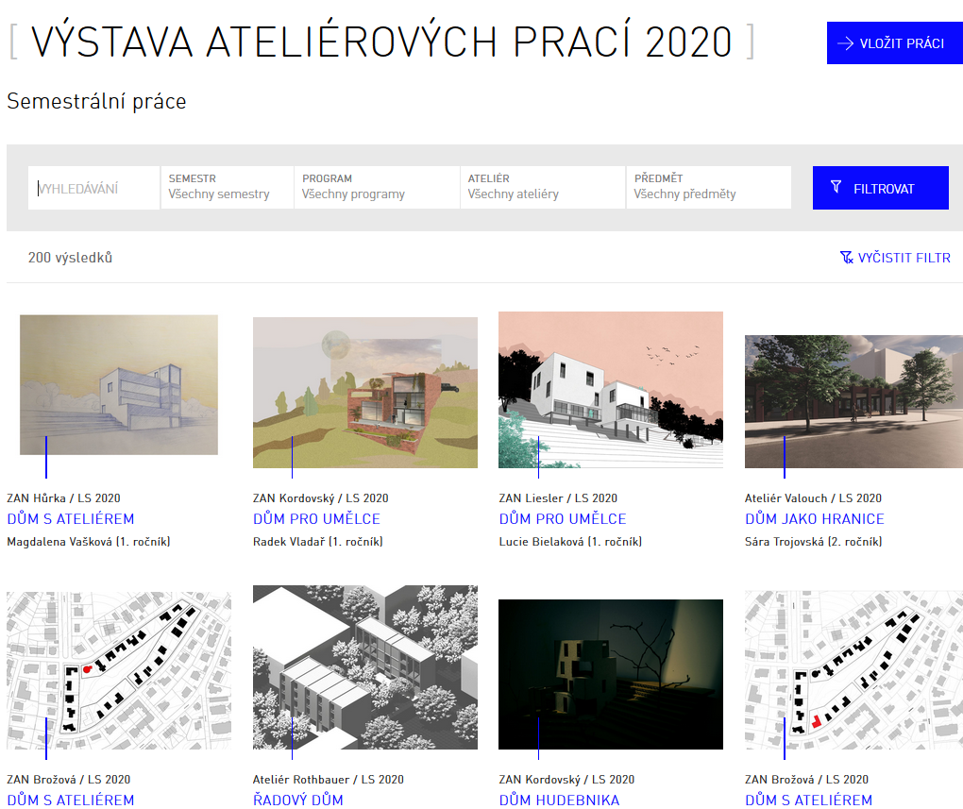
Task: Click the Vyčistit filtr link text
Action: coord(904,258)
